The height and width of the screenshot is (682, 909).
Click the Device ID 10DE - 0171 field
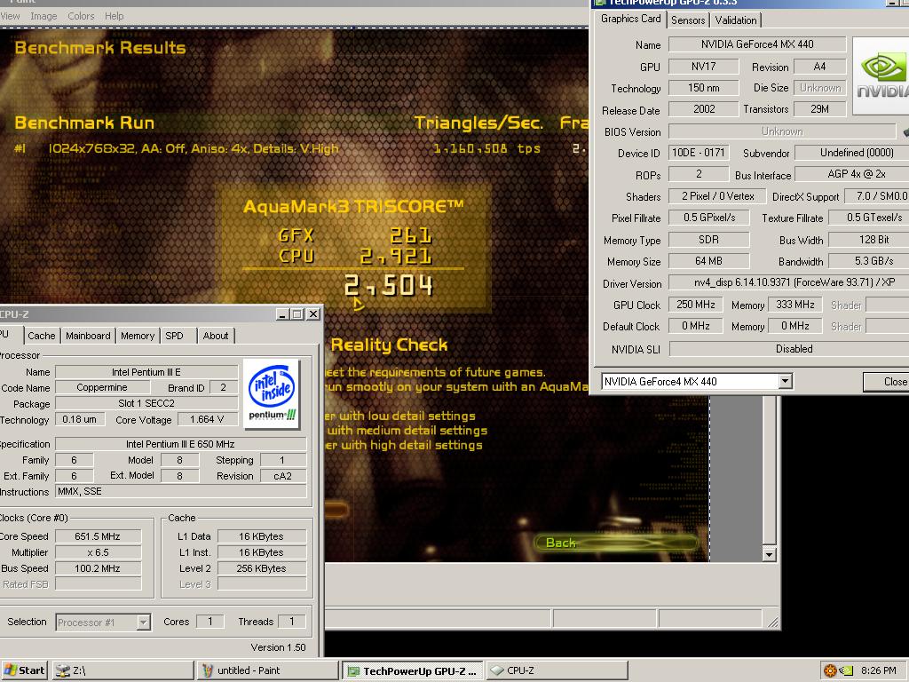pyautogui.click(x=698, y=153)
